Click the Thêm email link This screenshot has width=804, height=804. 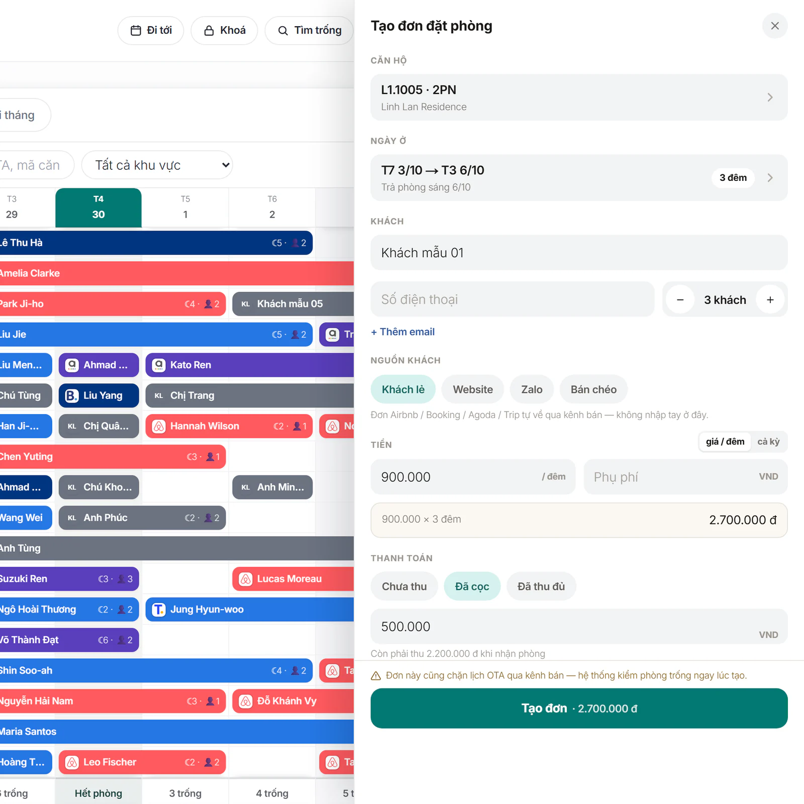(x=403, y=332)
